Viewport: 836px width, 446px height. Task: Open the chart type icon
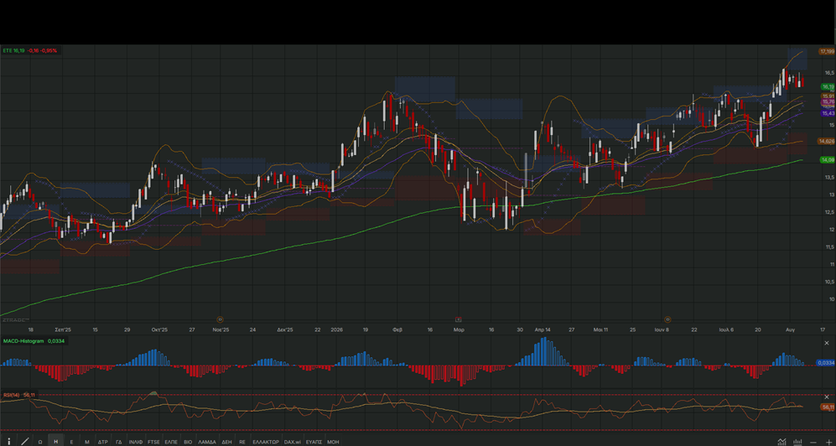pos(781,441)
